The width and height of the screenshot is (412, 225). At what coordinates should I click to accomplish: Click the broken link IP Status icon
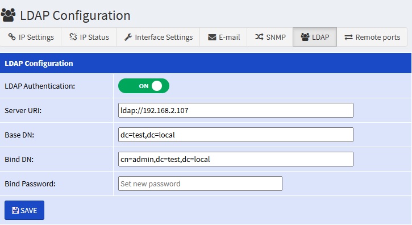click(73, 37)
